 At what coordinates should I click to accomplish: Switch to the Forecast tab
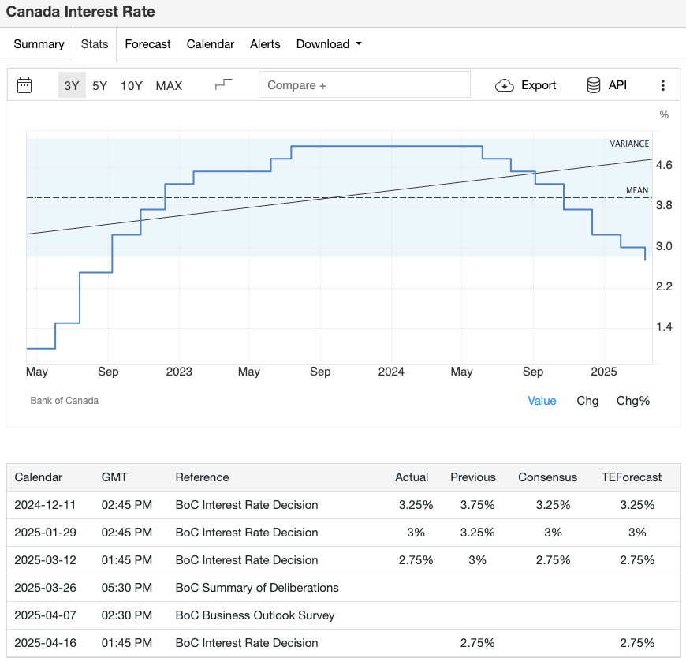coord(147,44)
